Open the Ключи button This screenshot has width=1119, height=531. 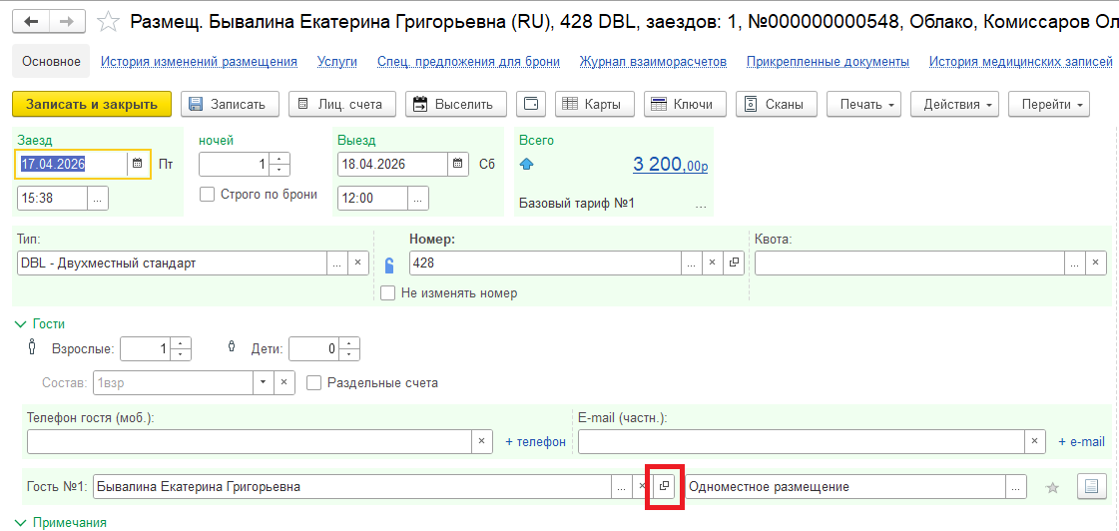[685, 104]
